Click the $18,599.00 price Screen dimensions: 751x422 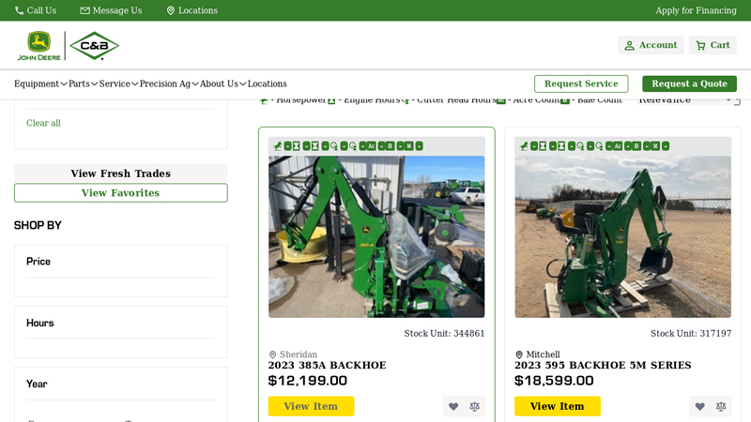click(x=554, y=381)
